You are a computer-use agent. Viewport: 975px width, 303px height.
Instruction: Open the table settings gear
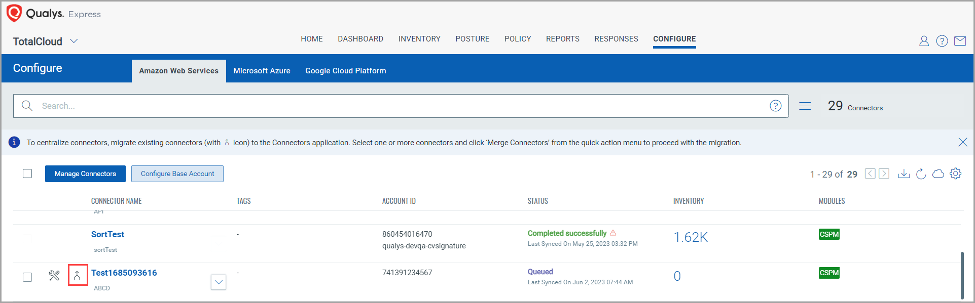pos(955,174)
